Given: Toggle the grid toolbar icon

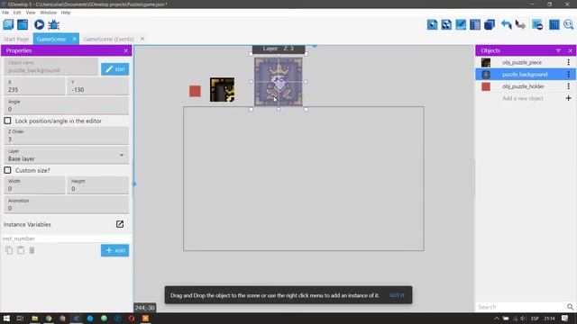Looking at the screenshot, I should point(554,24).
